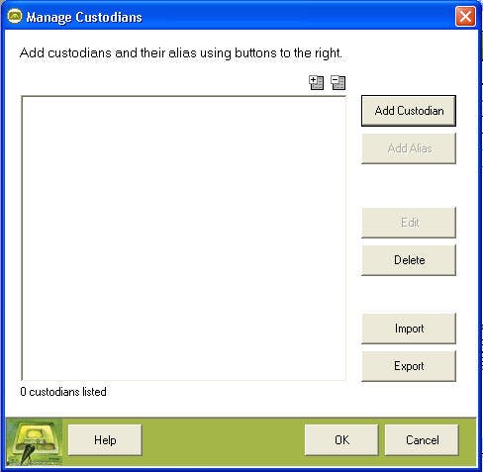
Task: Click the disabled Edit button
Action: click(x=409, y=223)
